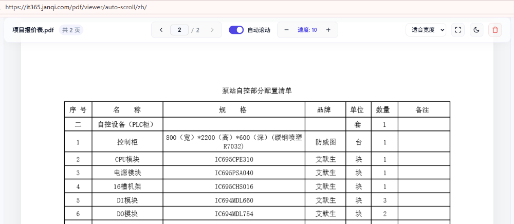Click the 速度: 10 speed label
The height and width of the screenshot is (224, 514).
307,30
